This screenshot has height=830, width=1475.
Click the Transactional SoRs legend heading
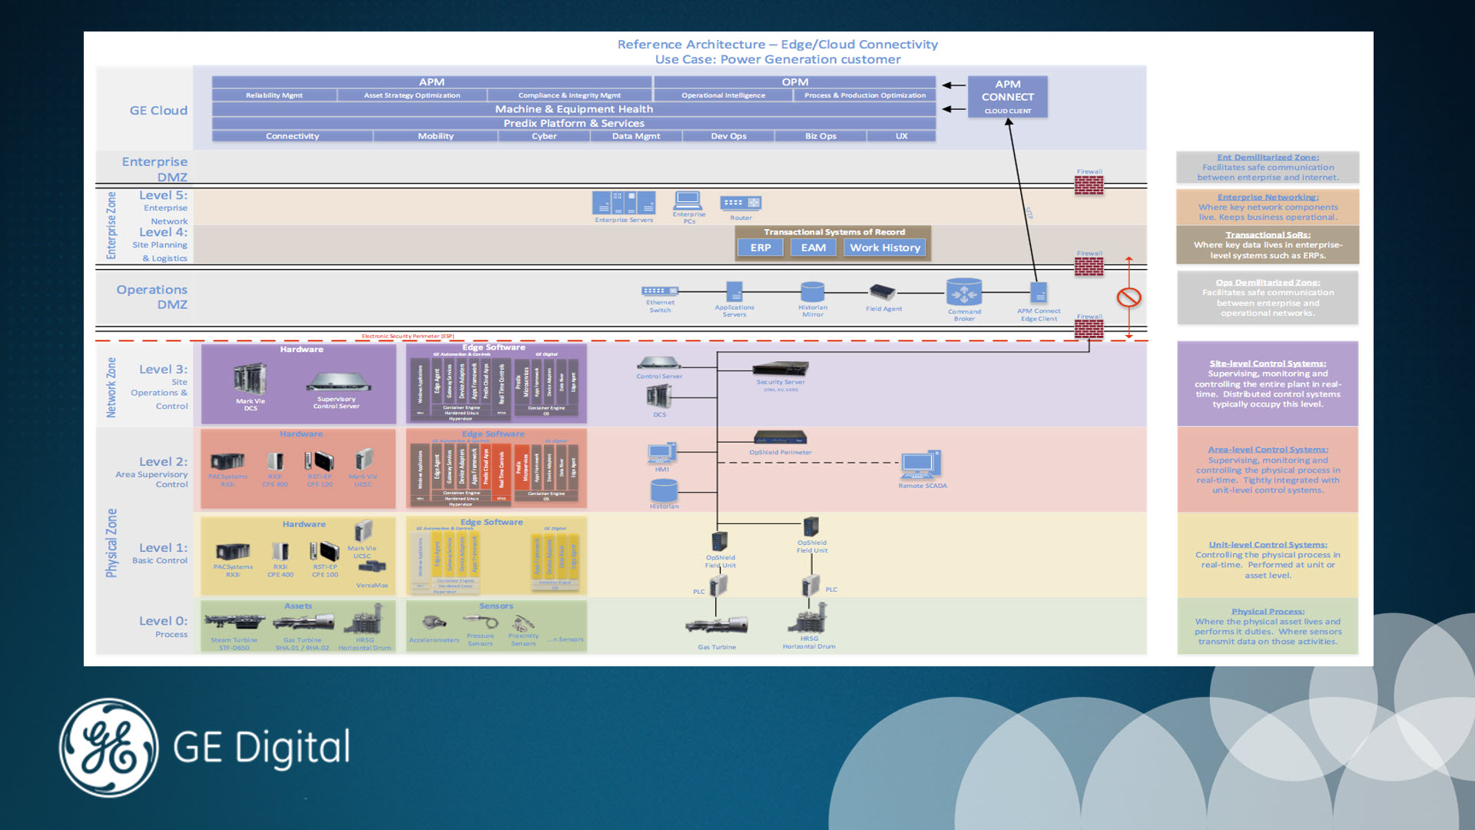click(x=1268, y=235)
